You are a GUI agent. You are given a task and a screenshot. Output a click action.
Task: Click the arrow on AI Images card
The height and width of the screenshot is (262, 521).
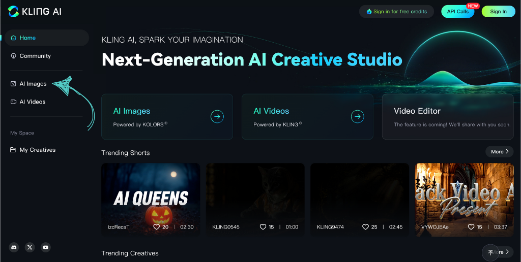[x=217, y=116]
